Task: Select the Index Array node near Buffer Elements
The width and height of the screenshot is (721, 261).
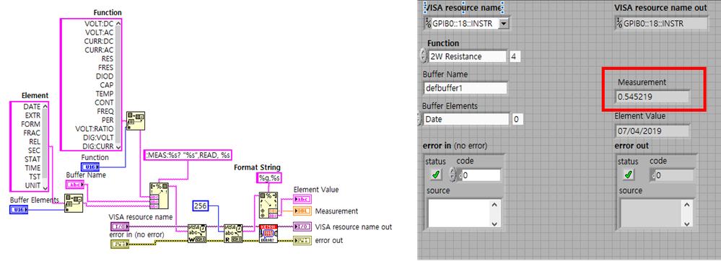Action: tap(74, 203)
